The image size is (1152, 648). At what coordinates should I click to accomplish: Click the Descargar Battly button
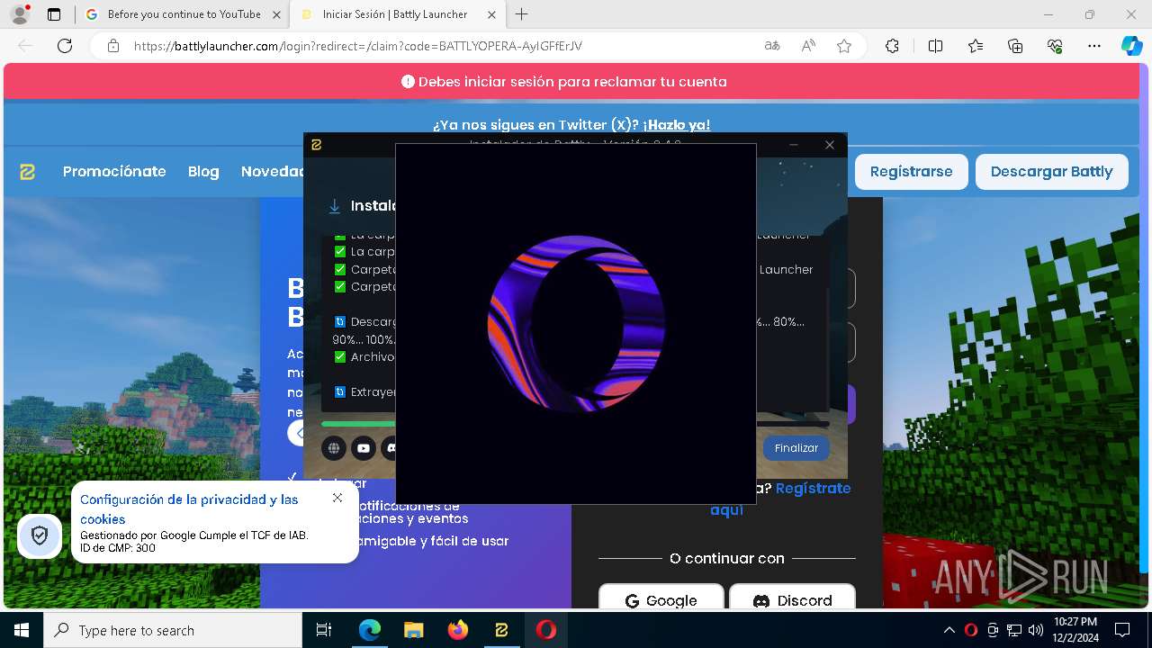1051,171
